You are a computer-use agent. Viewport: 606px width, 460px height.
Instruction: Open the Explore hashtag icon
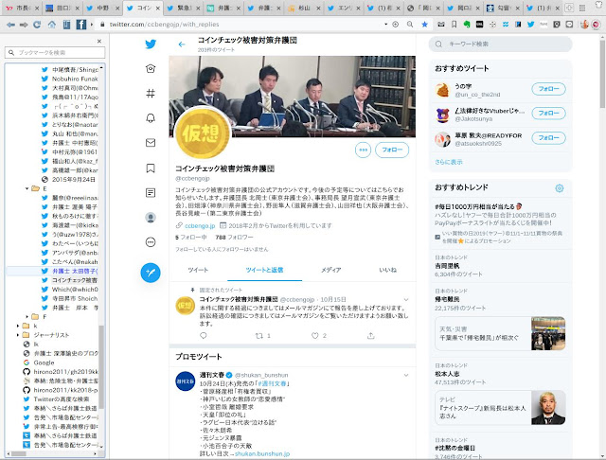[151, 93]
